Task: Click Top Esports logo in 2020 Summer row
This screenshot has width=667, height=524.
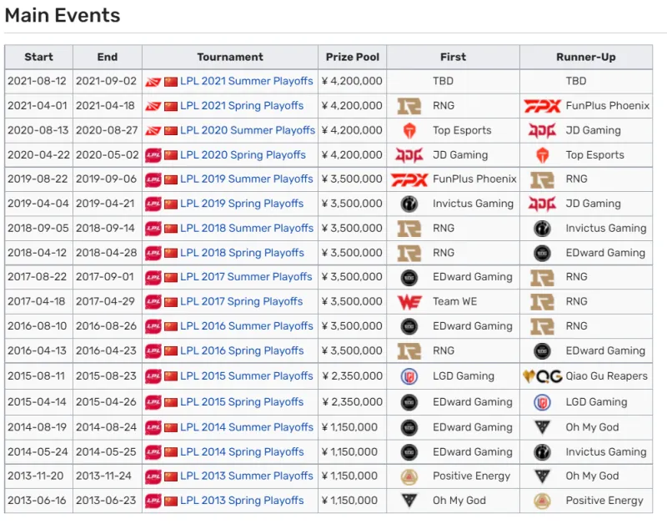Action: [409, 130]
